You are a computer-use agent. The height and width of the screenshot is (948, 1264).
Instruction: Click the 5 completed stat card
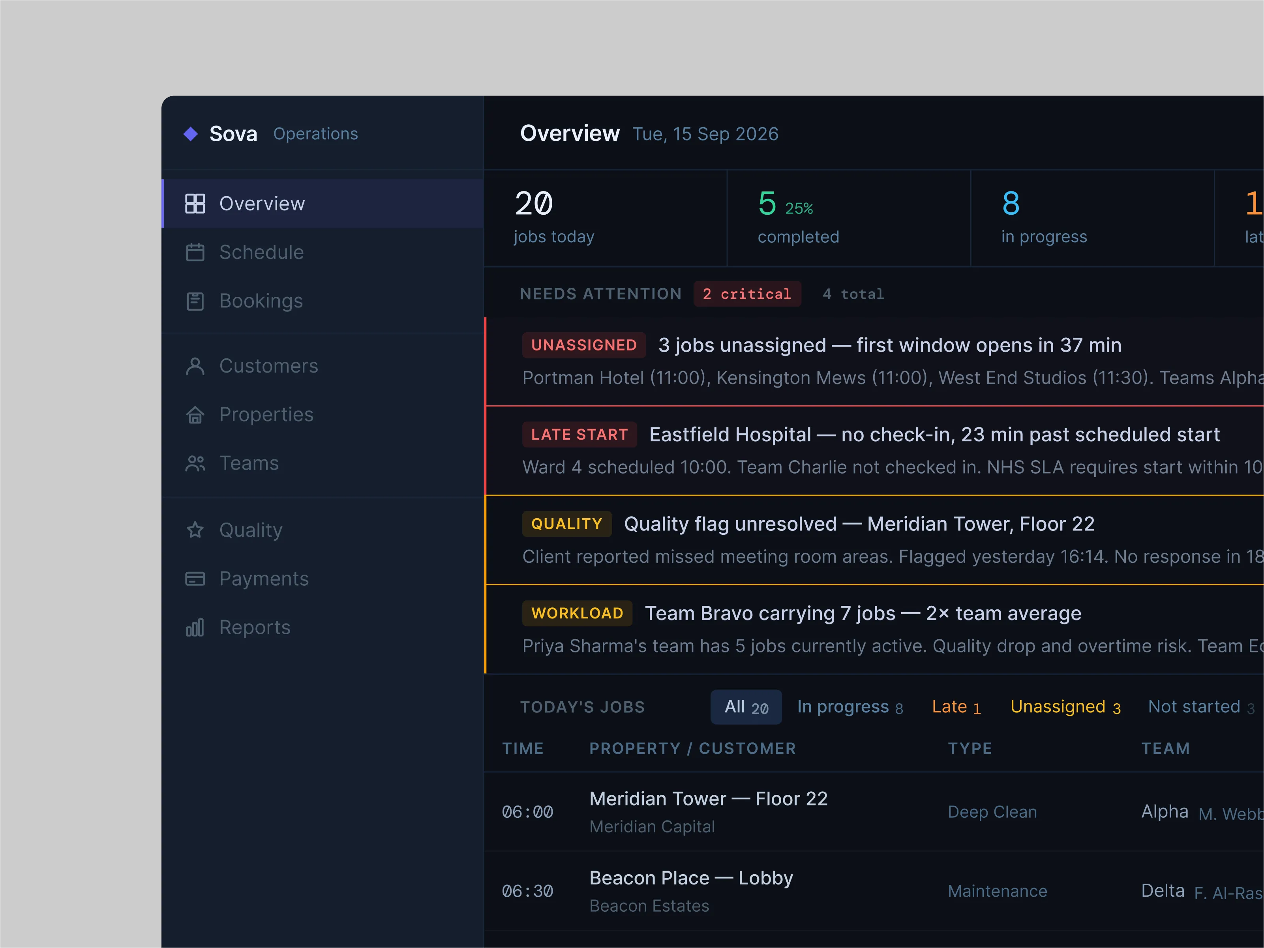[849, 218]
